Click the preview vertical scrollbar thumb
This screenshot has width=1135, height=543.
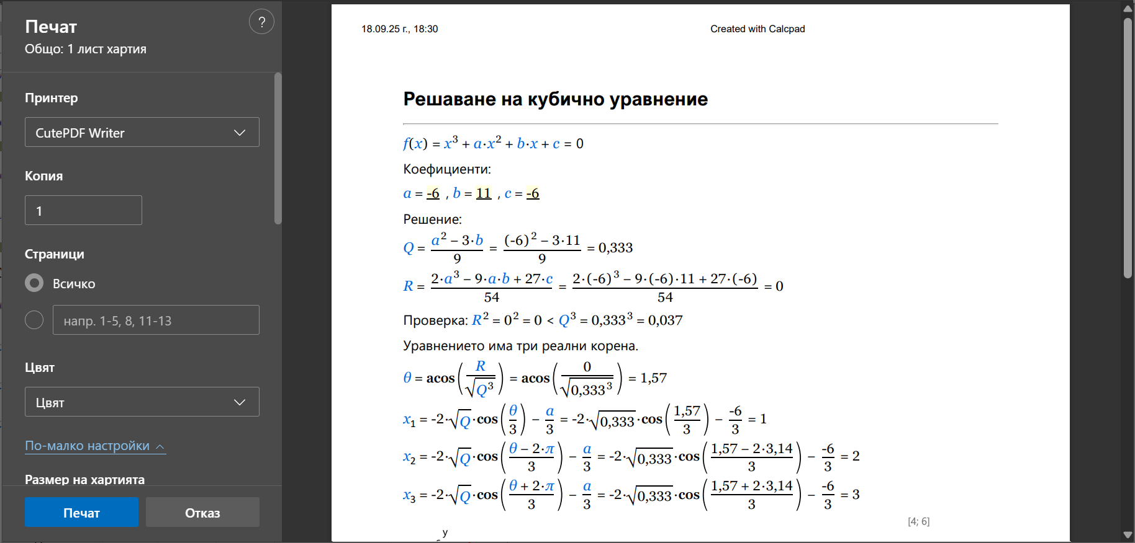pos(1128,148)
